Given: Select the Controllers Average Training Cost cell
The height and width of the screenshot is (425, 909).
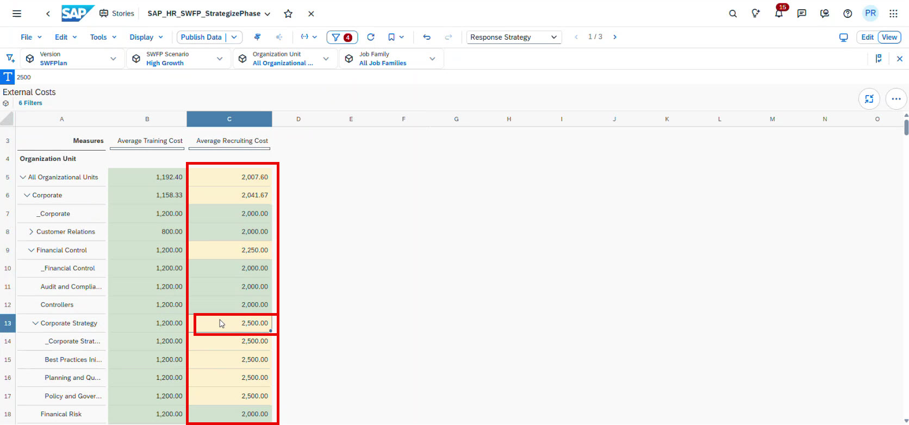Looking at the screenshot, I should 147,305.
